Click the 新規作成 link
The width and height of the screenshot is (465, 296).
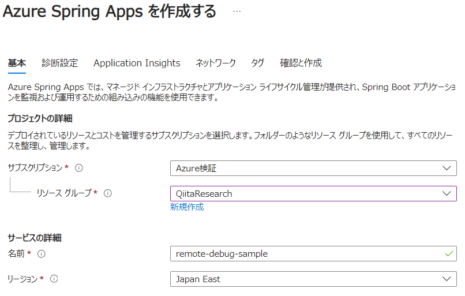click(187, 207)
